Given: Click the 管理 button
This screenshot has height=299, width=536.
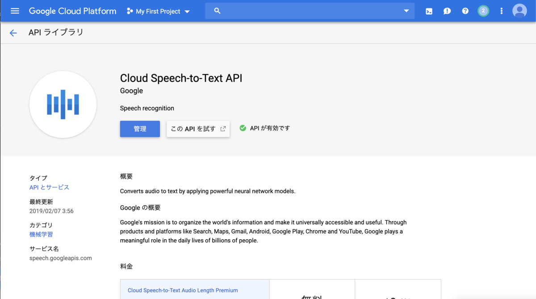Looking at the screenshot, I should (140, 129).
